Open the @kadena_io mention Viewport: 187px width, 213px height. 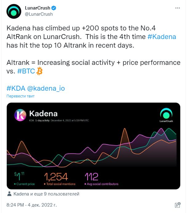46,89
